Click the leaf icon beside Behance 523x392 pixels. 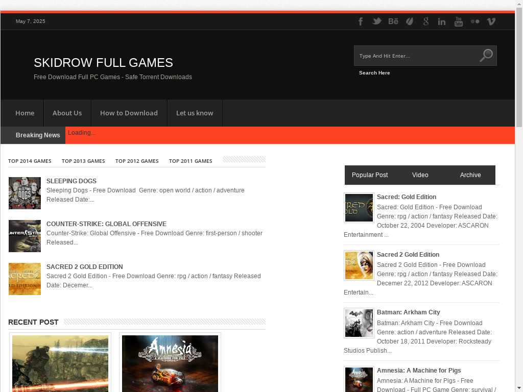coord(410,21)
